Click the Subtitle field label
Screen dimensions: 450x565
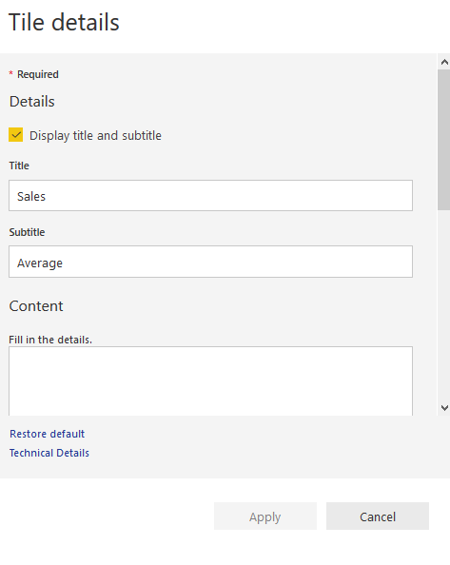[27, 232]
